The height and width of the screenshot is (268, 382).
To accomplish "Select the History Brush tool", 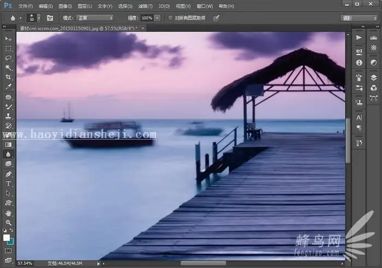I will 8,126.
